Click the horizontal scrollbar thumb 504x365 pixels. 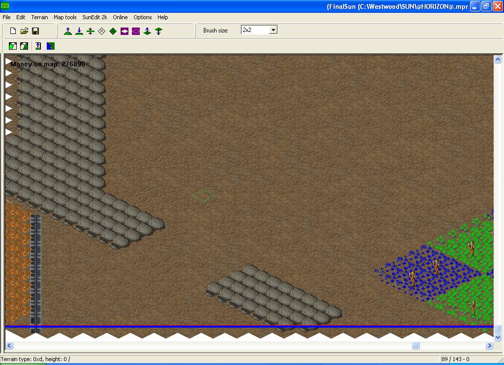[415, 346]
